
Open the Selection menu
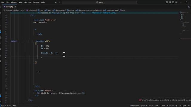pos(14,2)
